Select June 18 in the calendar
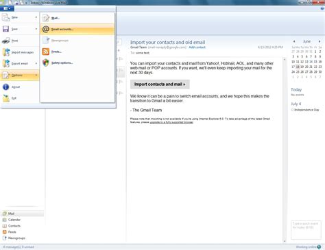Screen dimensions: 325x250 coord(298,67)
